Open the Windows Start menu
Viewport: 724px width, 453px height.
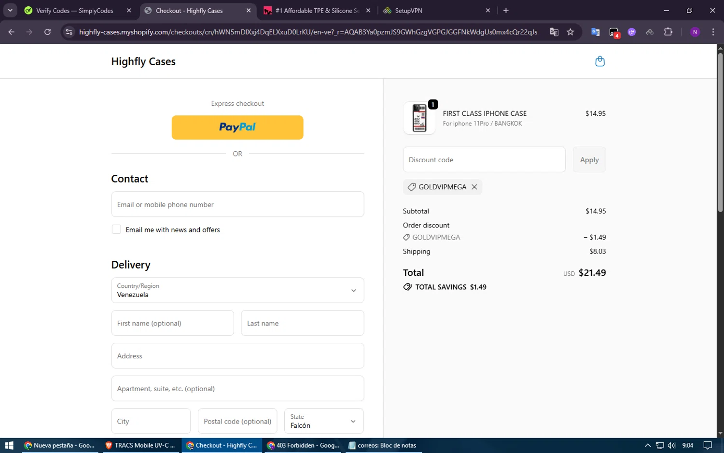pos(9,445)
